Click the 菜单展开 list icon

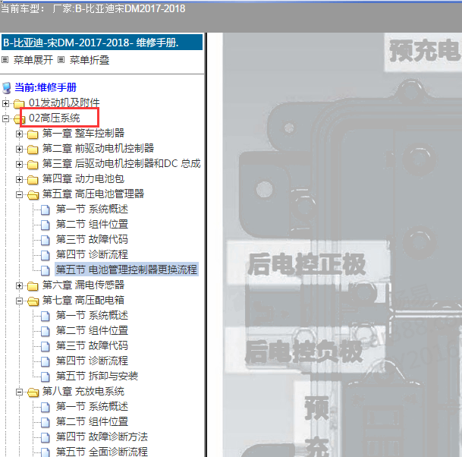pos(5,60)
